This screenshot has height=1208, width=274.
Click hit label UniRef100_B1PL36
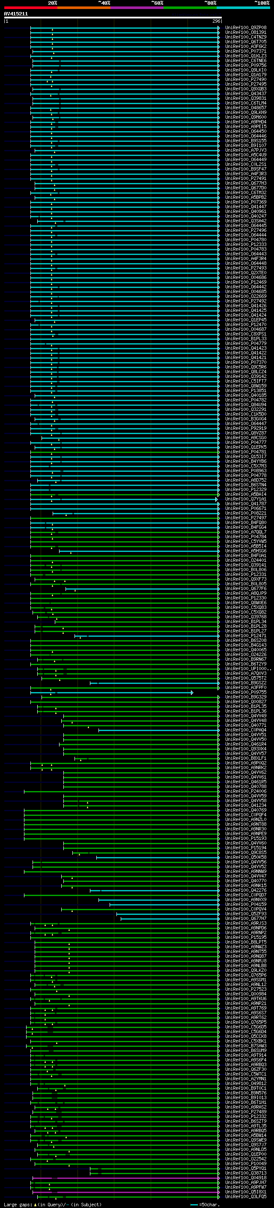246,711
